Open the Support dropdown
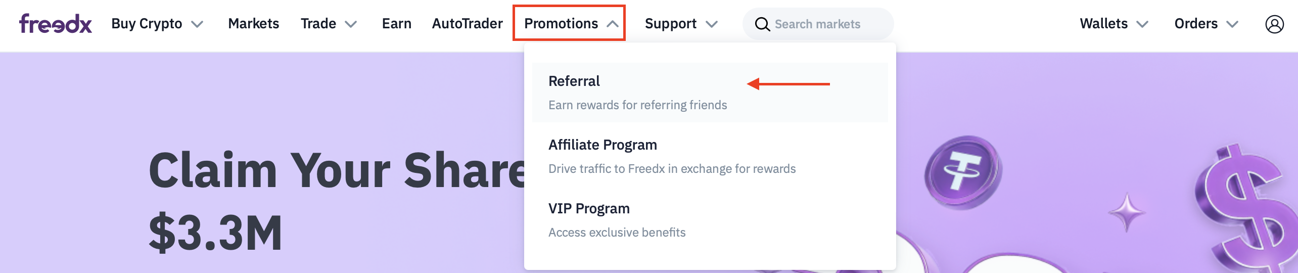 (681, 24)
